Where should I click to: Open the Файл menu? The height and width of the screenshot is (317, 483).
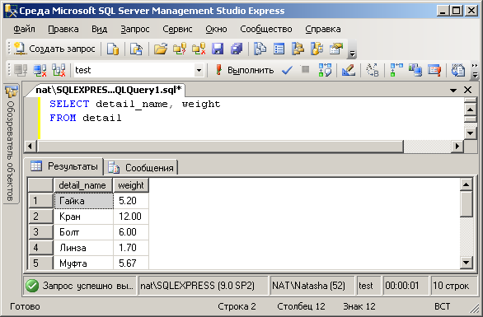24,30
